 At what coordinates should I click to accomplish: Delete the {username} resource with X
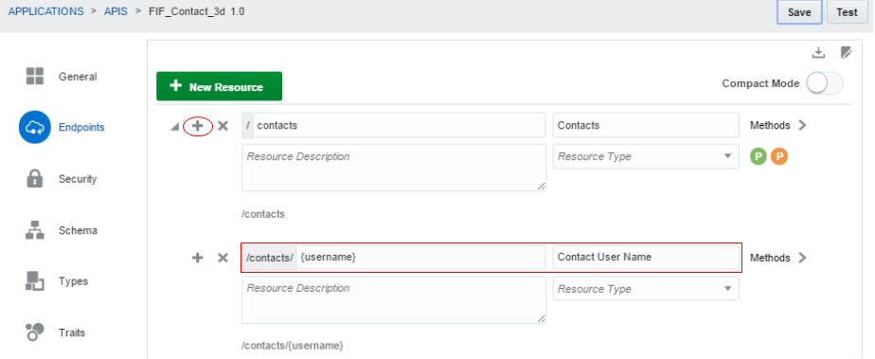coord(223,258)
